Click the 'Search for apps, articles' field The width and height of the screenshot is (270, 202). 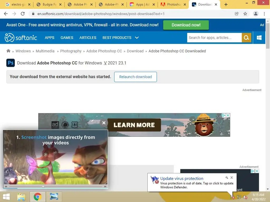click(214, 38)
